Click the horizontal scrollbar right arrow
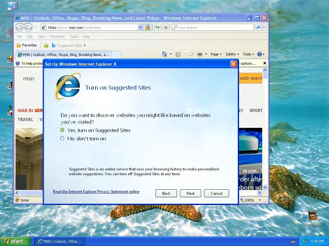Viewport: 329px width, 246px height. [259, 193]
